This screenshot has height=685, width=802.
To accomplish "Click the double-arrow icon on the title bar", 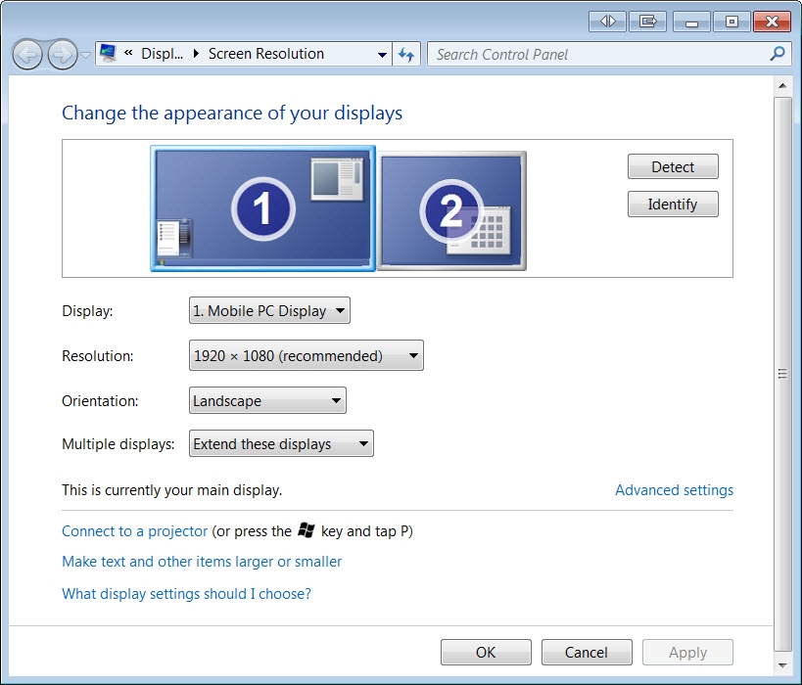I will coord(607,21).
